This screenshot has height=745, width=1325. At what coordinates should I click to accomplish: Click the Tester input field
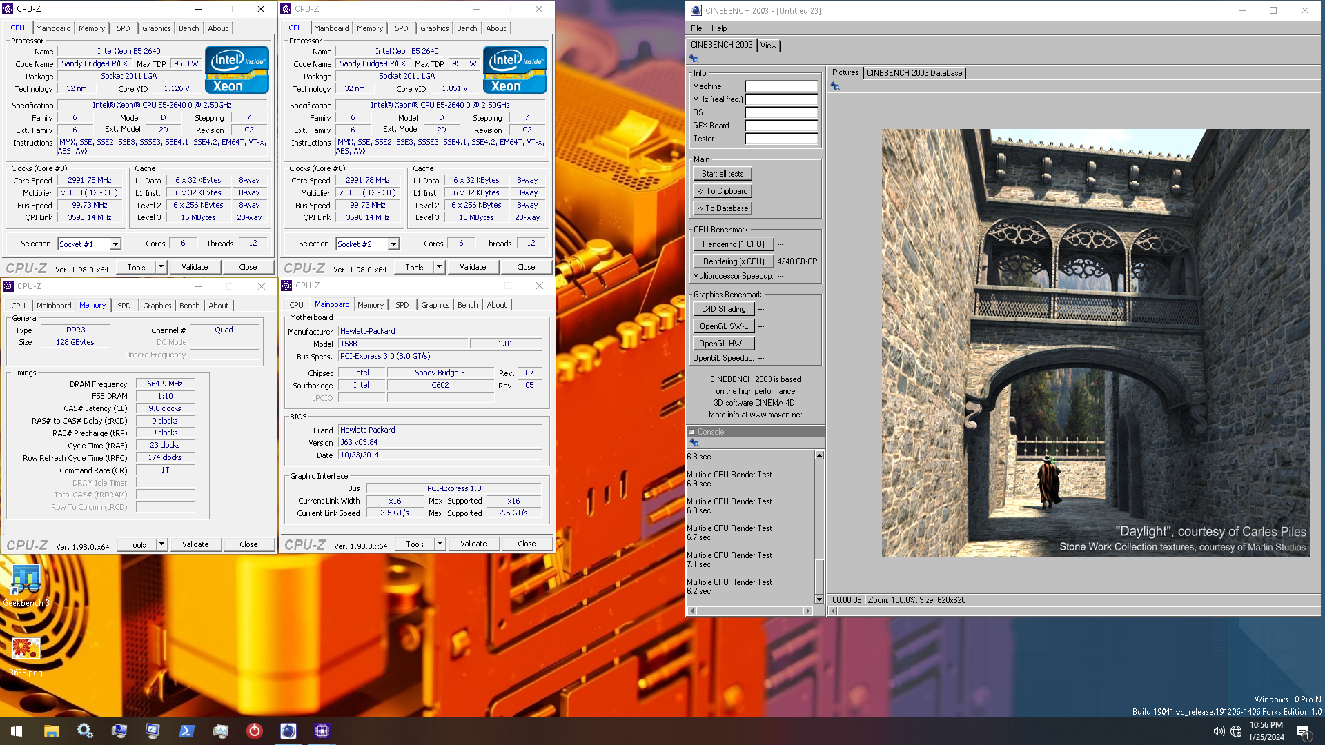[x=781, y=139]
